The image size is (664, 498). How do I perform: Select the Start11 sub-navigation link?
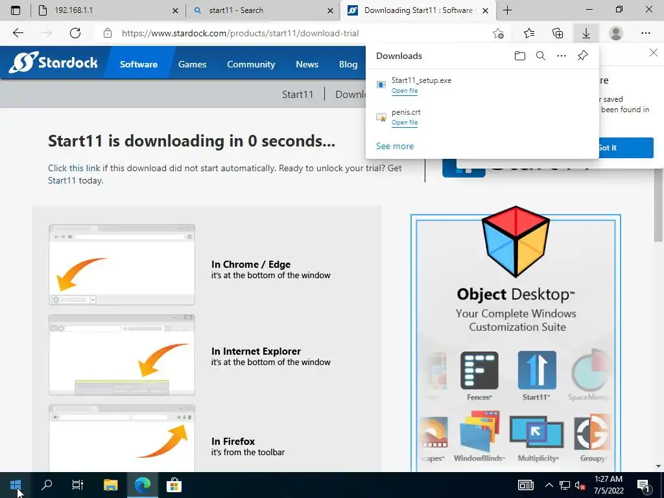click(298, 94)
